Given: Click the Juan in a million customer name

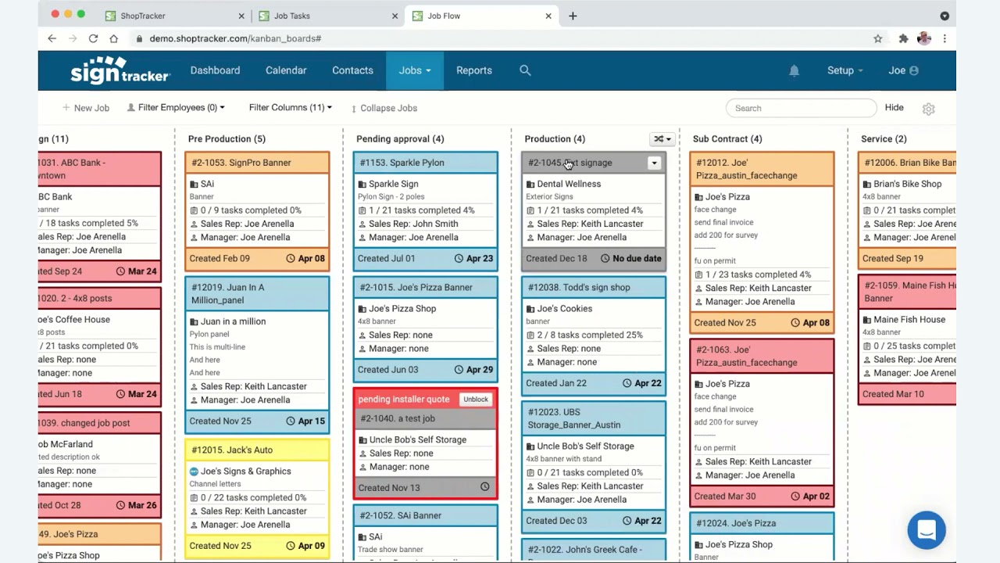Looking at the screenshot, I should coord(233,322).
